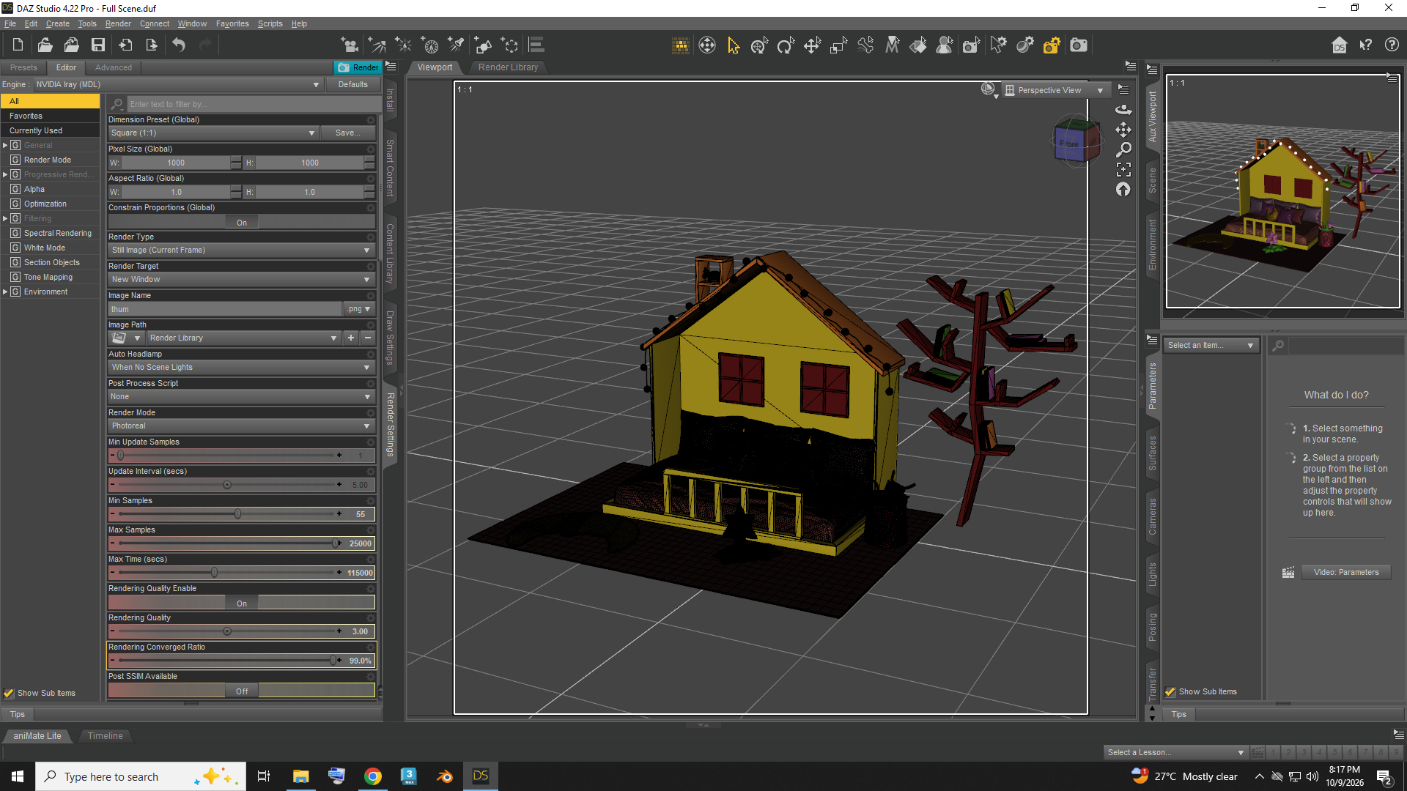The image size is (1407, 791).
Task: Click the Save scene floppy icon
Action: (98, 45)
